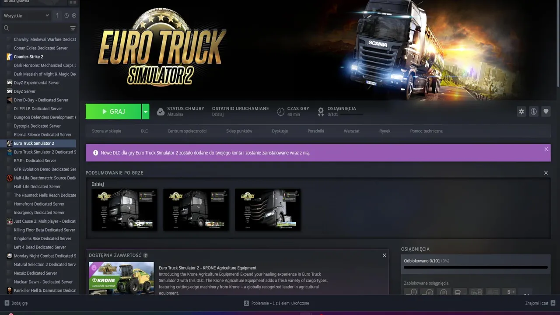Check Status chmury cloud sync info
560x315 pixels.
180,111
